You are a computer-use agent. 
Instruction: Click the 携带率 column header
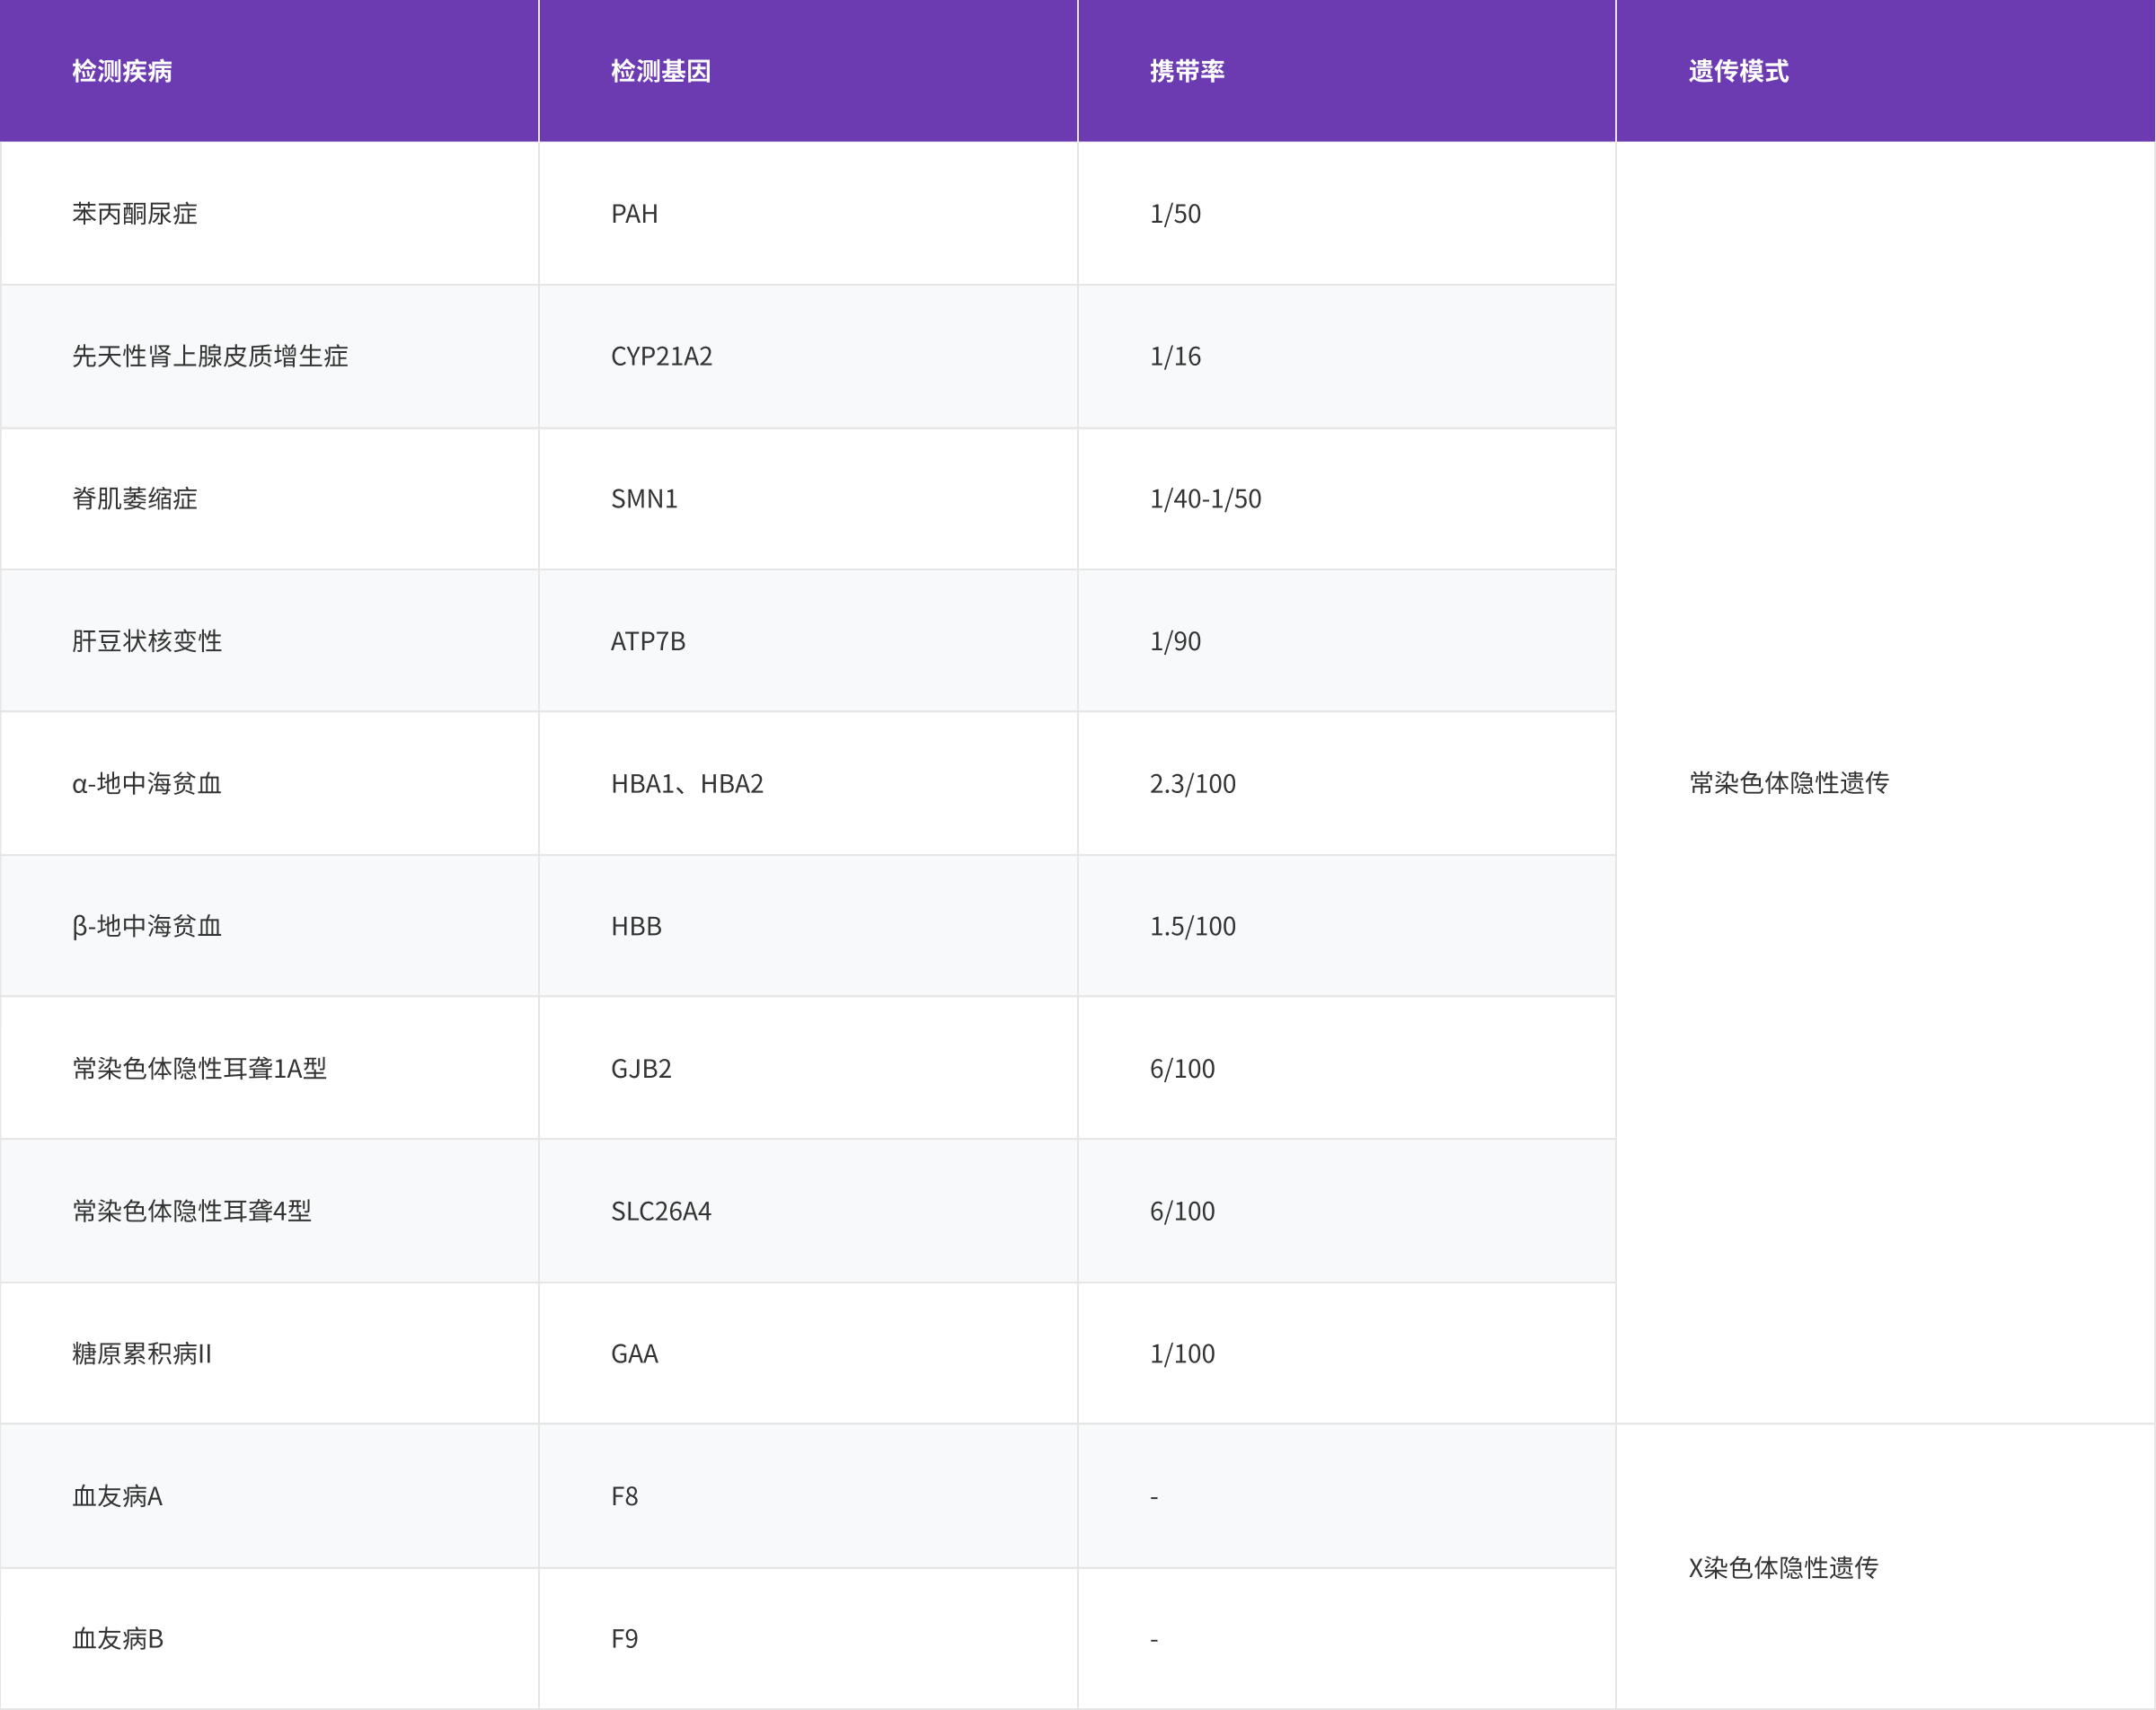pyautogui.click(x=1187, y=71)
